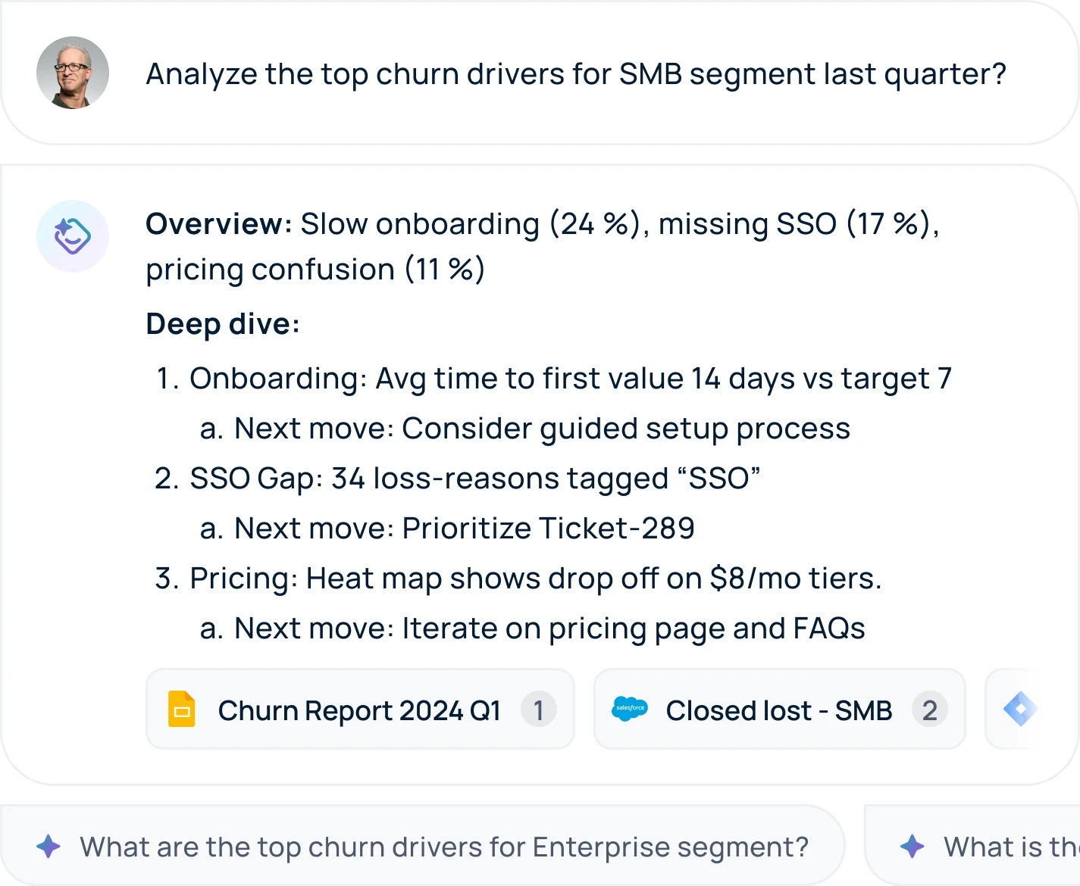Image resolution: width=1080 pixels, height=886 pixels.
Task: Open the "Churn Report 2024 Q1" source label
Action: coord(359,710)
